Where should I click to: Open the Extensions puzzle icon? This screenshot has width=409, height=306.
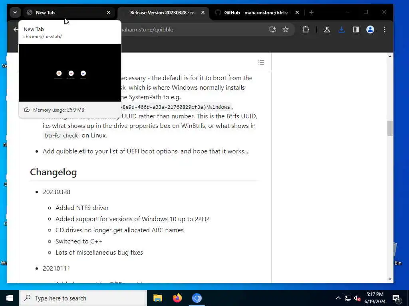point(306,29)
